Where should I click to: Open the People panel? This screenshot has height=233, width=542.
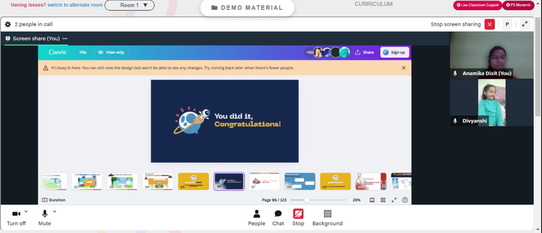(256, 218)
